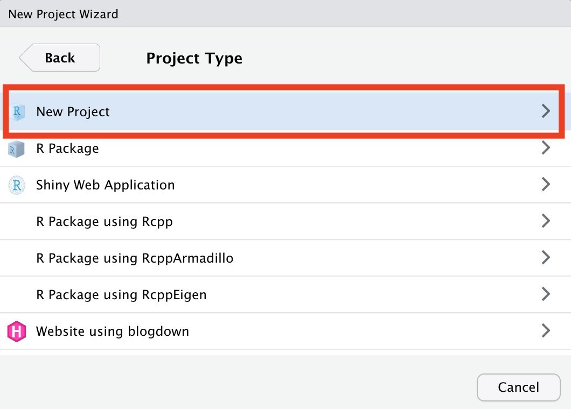Expand the R Package chevron arrow
The image size is (571, 409).
click(546, 147)
